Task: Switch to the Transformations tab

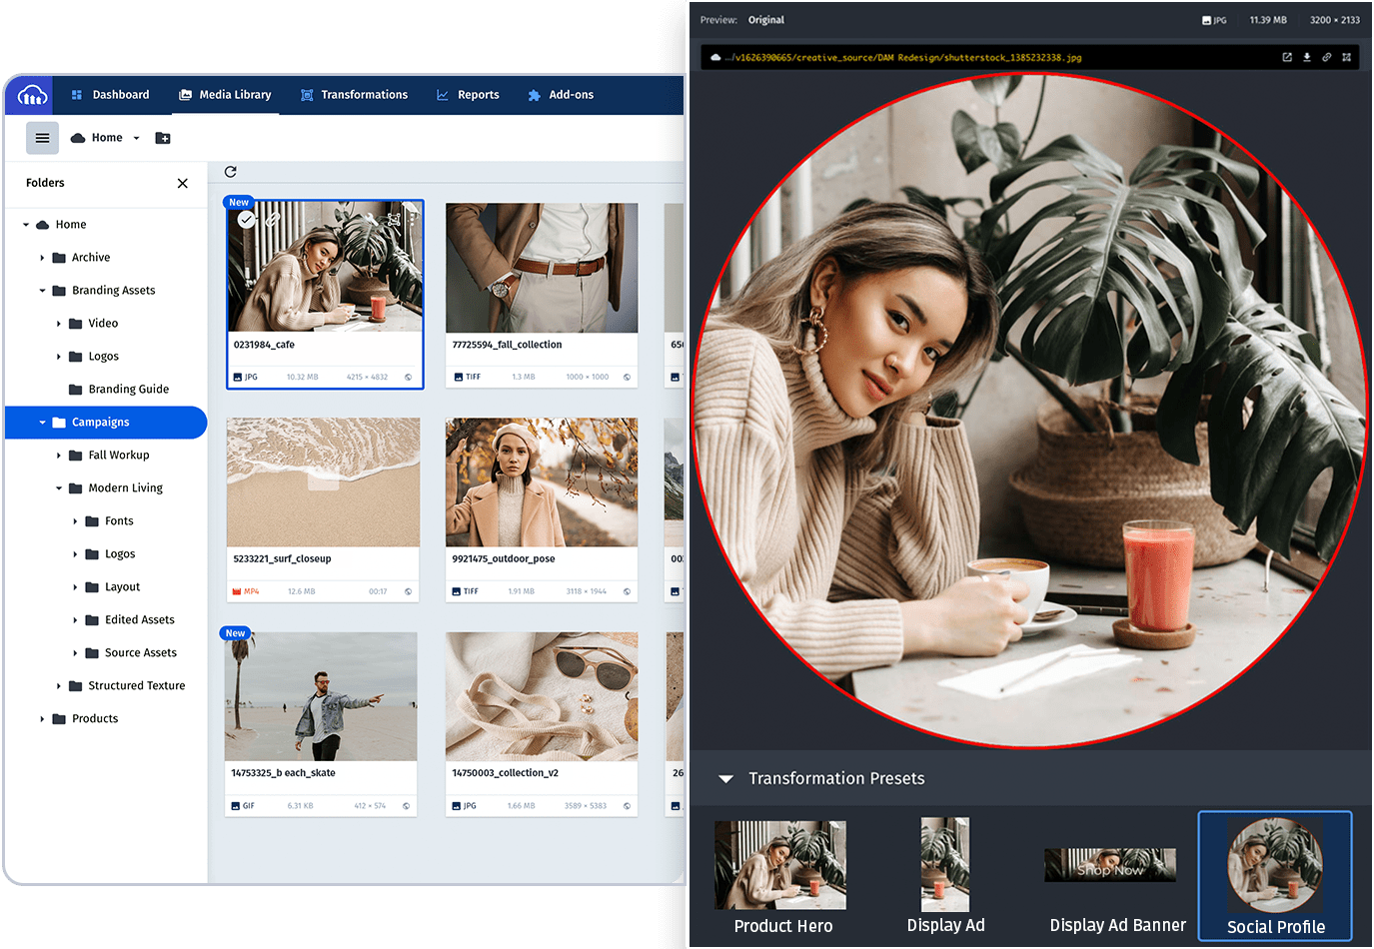Action: (x=354, y=95)
